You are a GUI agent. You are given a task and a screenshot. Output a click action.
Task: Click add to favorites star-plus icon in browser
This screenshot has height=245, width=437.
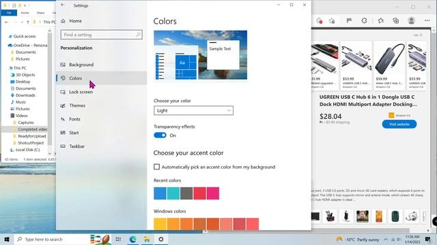pyautogui.click(x=332, y=20)
